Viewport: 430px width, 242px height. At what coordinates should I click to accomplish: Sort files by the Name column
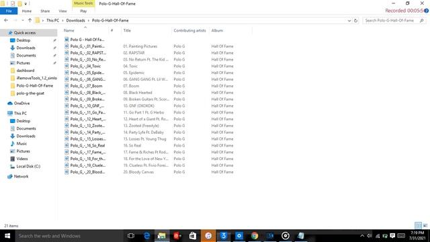69,30
